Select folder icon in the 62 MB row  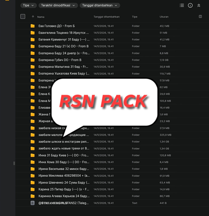pos(32,87)
